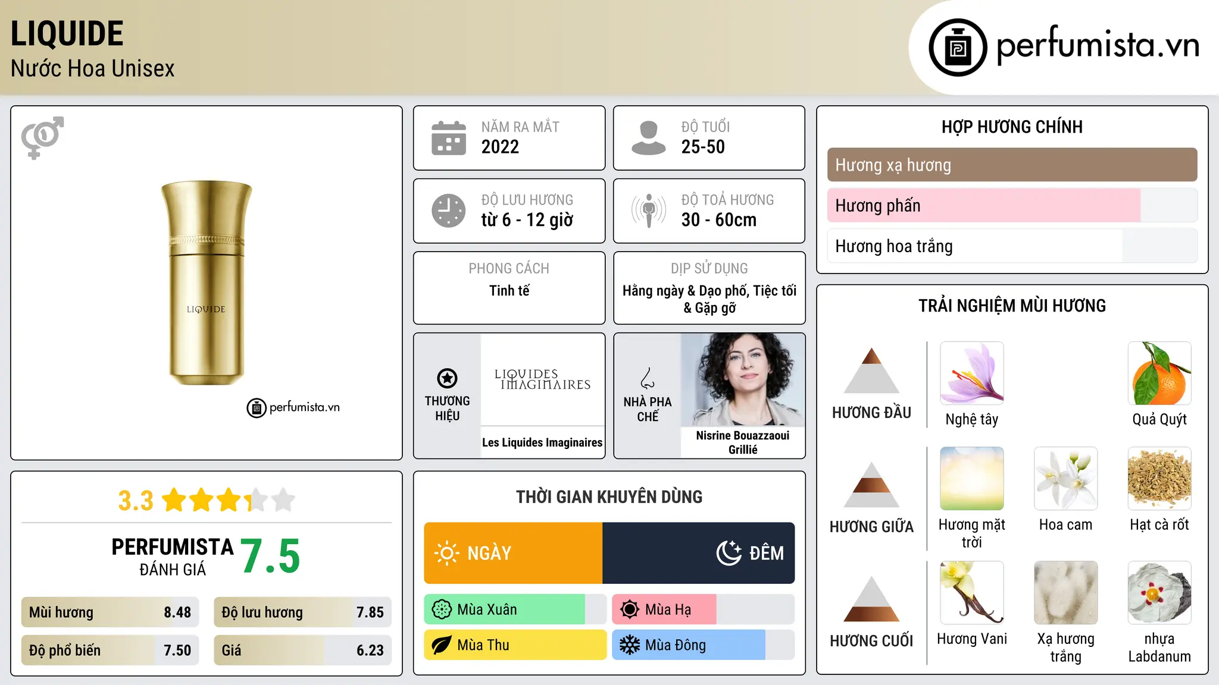1219x685 pixels.
Task: Click the Mùa Hạ season bar
Action: click(x=703, y=609)
